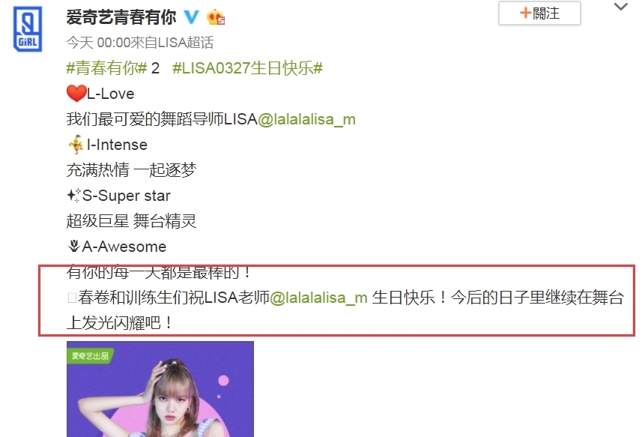Open the first @lalalalisa_m mention

[306, 119]
